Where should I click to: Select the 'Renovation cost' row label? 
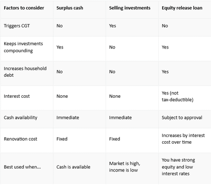pyautogui.click(x=20, y=139)
